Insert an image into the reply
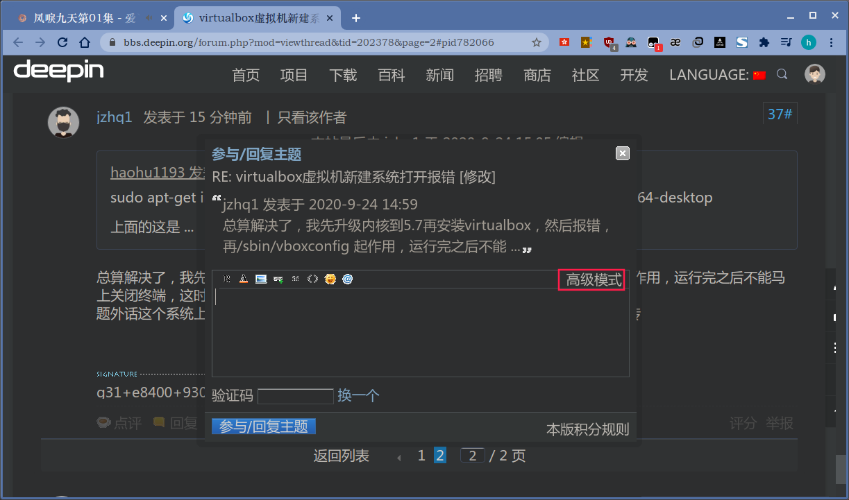The image size is (849, 500). click(x=261, y=279)
